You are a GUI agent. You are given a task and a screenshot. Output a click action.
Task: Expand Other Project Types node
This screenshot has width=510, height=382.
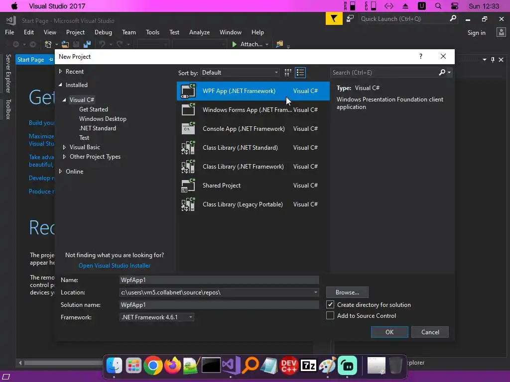coord(64,157)
